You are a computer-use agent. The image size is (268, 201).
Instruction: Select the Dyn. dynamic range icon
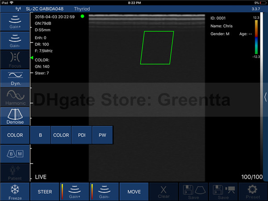pyautogui.click(x=15, y=79)
